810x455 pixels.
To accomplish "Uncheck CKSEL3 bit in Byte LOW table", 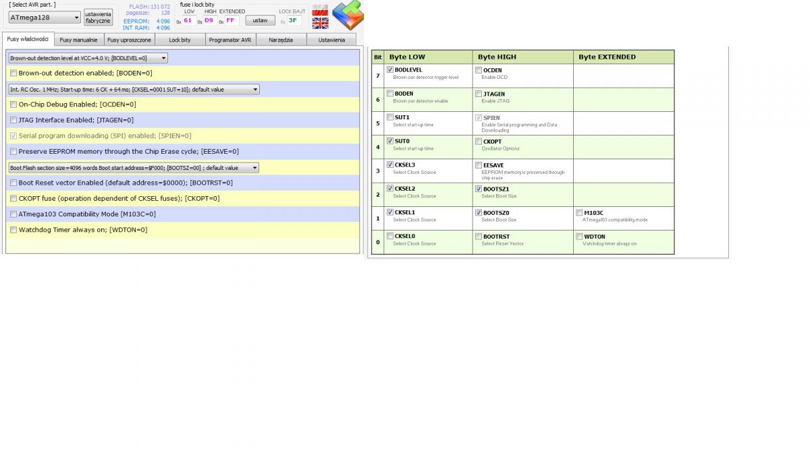I will [390, 164].
